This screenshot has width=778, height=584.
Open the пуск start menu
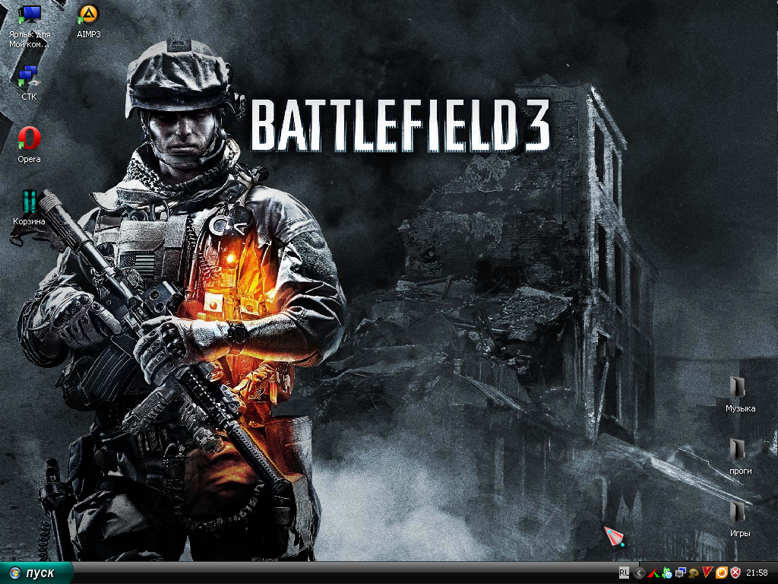(x=36, y=573)
